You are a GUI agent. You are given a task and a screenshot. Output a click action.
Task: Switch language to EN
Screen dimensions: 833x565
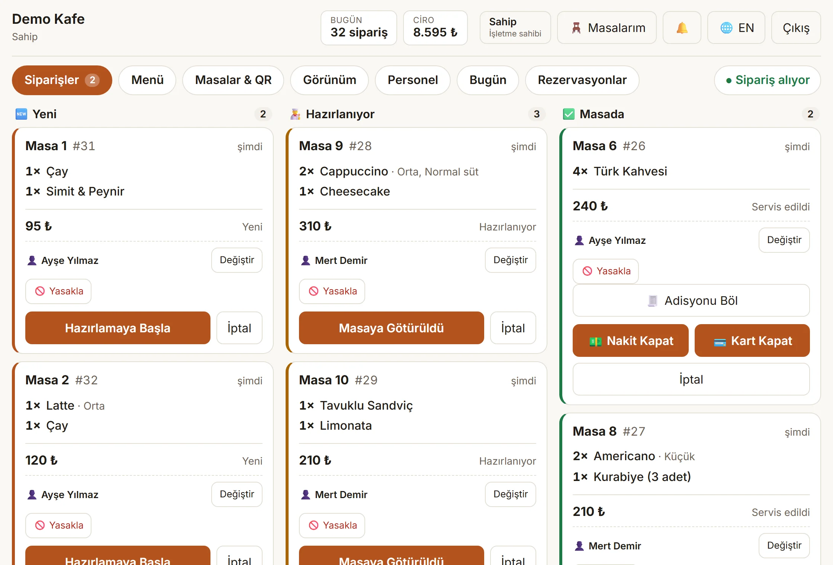pyautogui.click(x=736, y=28)
